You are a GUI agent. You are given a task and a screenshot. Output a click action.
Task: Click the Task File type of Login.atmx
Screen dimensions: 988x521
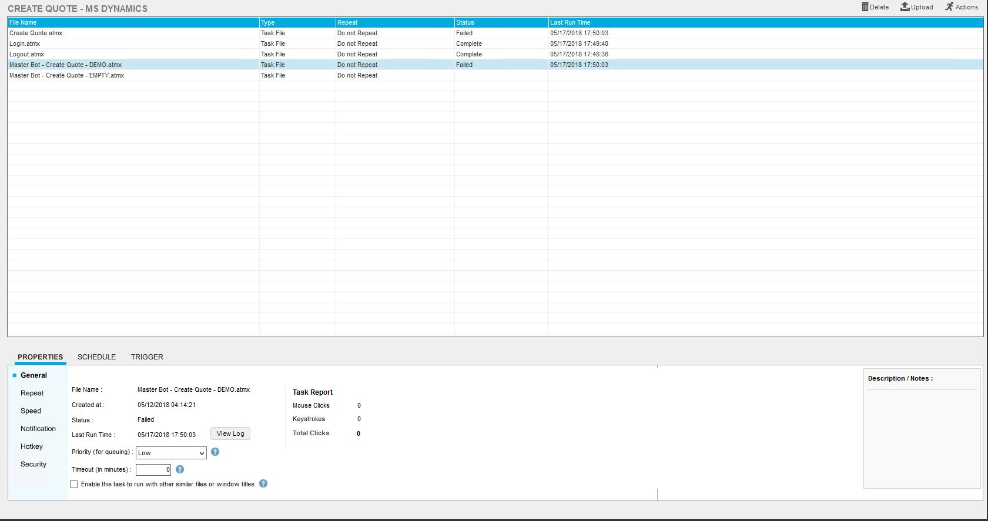tap(273, 43)
